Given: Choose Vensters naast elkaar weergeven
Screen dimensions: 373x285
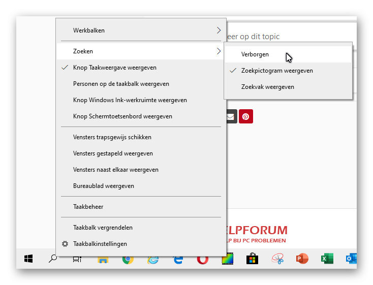Looking at the screenshot, I should pos(141,170).
